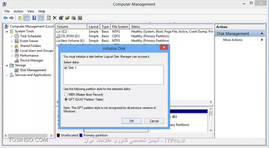Click the Disk 1 entry in Select disks
This screenshot has width=269, height=148.
click(x=72, y=68)
